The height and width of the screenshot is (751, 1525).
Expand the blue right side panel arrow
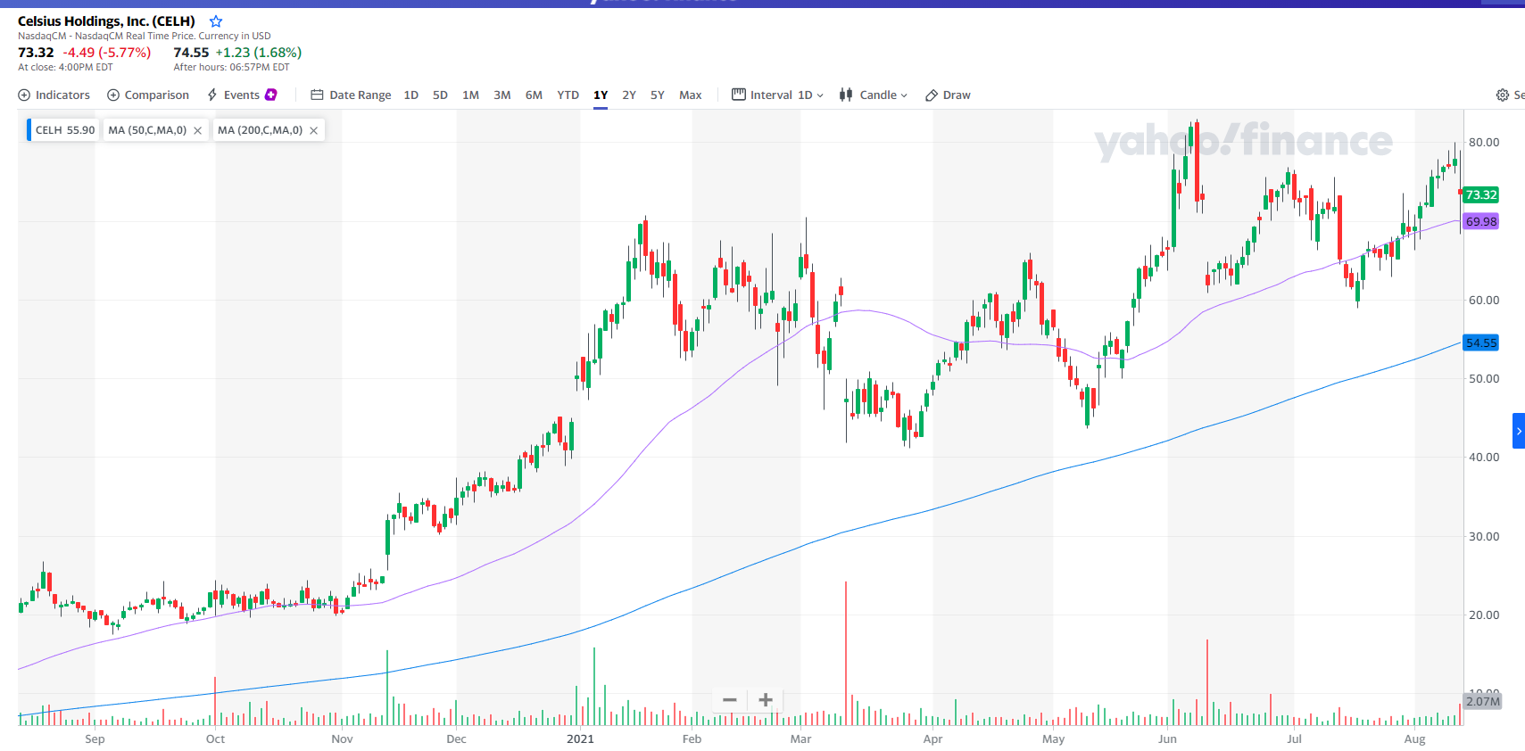pos(1518,431)
